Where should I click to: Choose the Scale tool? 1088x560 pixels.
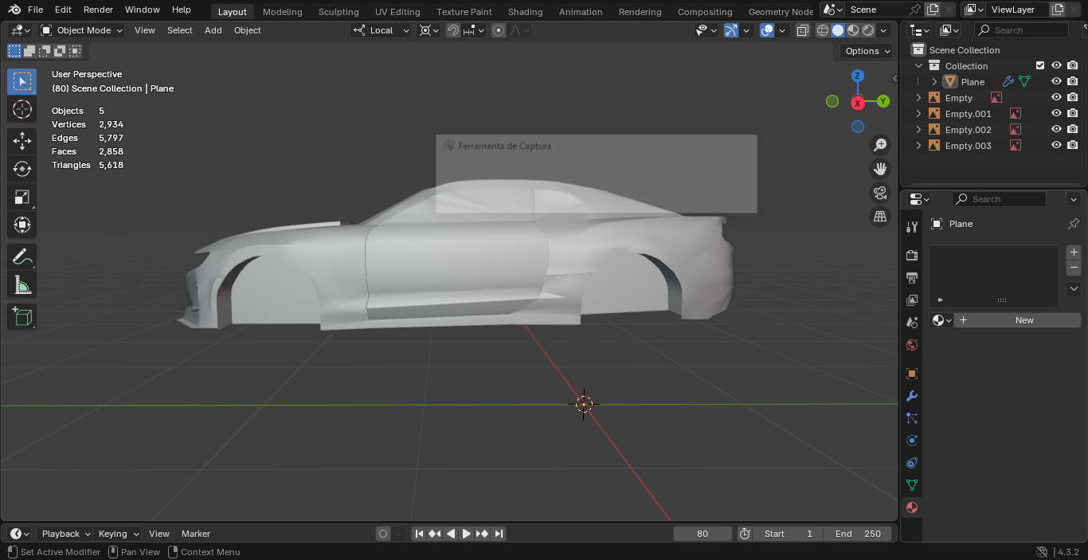click(x=22, y=197)
